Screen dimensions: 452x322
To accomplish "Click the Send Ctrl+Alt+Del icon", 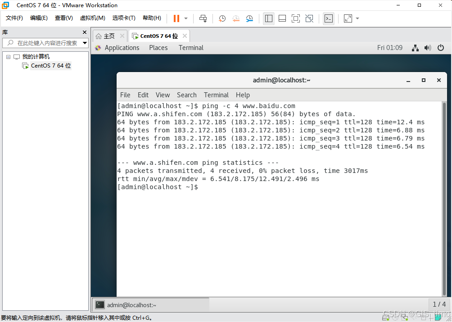I will click(203, 18).
